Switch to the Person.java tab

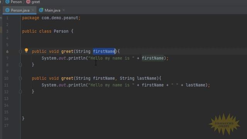(x=20, y=10)
